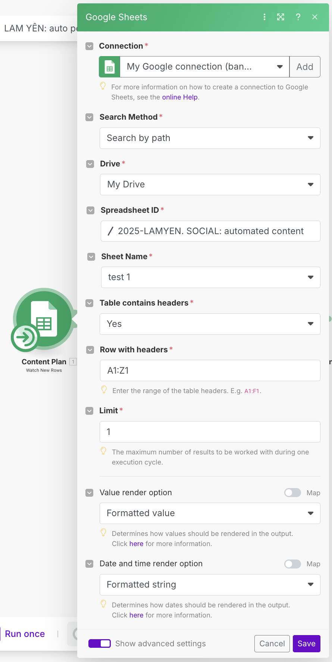This screenshot has width=332, height=662.
Task: Collapse the Search Method field toggle
Action: click(x=90, y=117)
